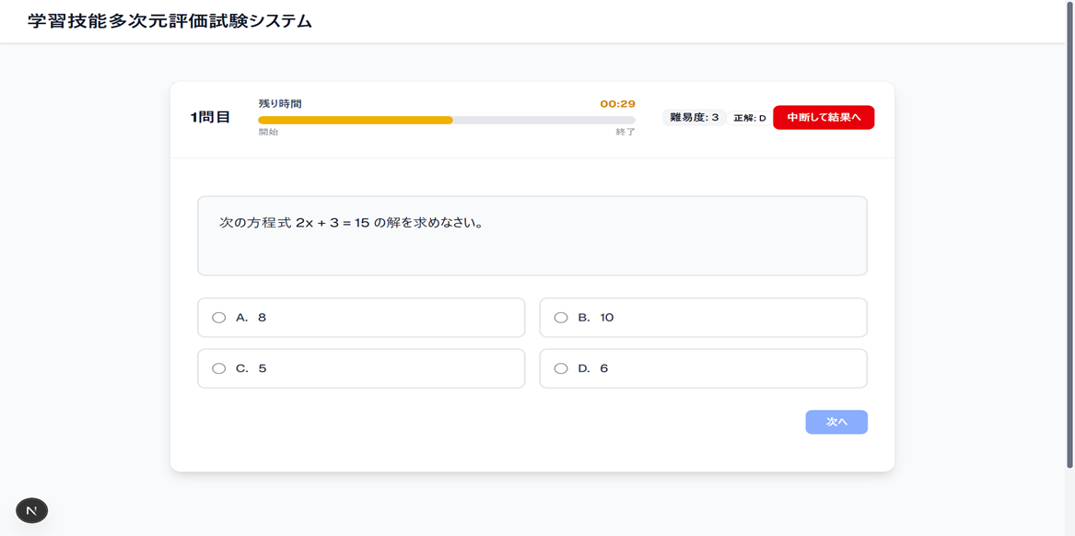Image resolution: width=1075 pixels, height=536 pixels.
Task: Click the 終了 label under the time bar
Action: point(625,133)
